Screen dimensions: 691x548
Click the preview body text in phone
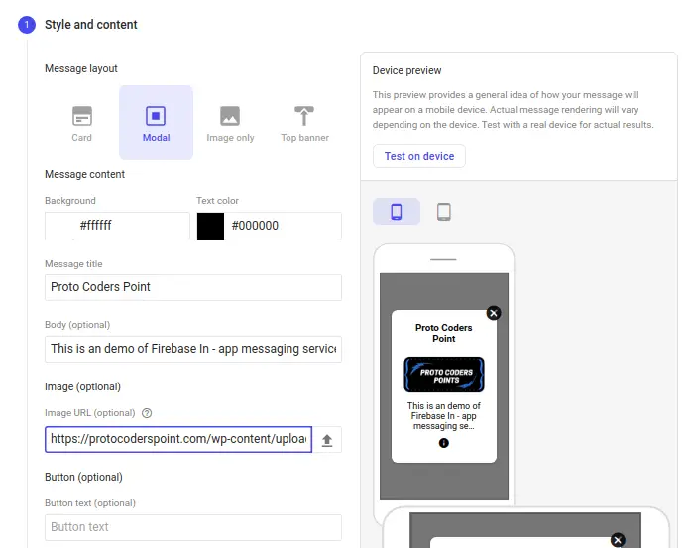(x=444, y=416)
